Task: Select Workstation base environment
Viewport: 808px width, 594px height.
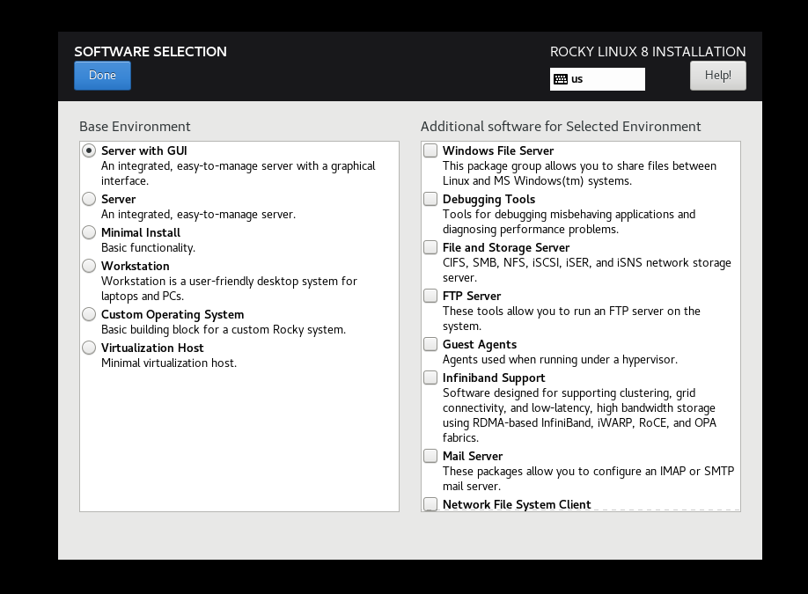Action: 89,266
